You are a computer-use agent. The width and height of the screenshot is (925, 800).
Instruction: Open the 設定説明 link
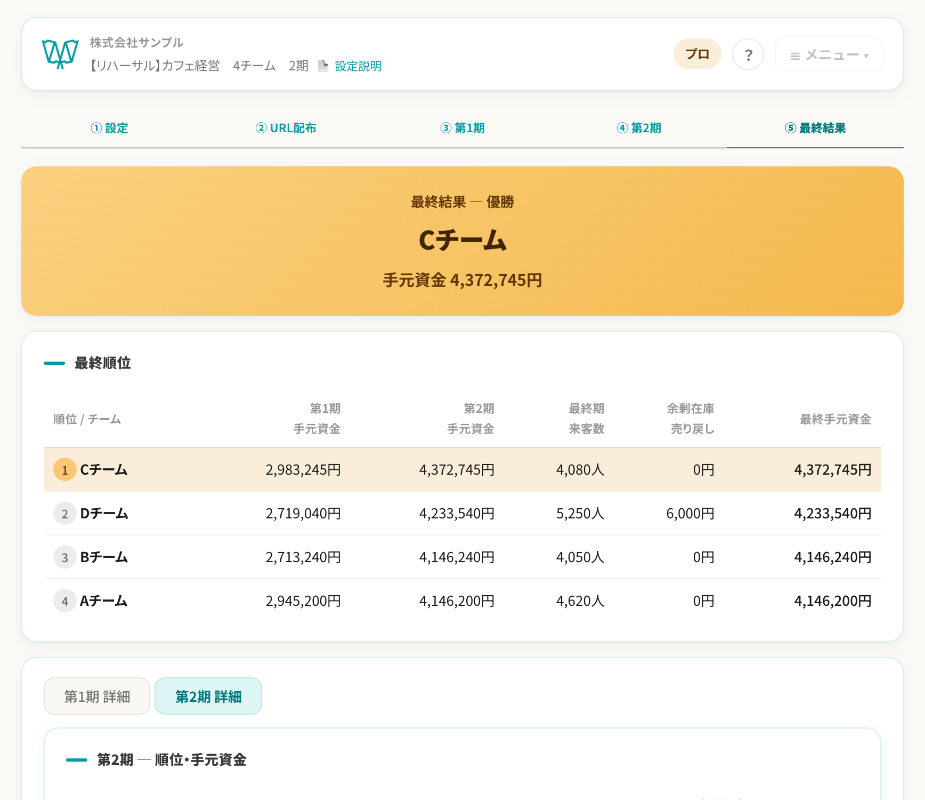[x=358, y=66]
